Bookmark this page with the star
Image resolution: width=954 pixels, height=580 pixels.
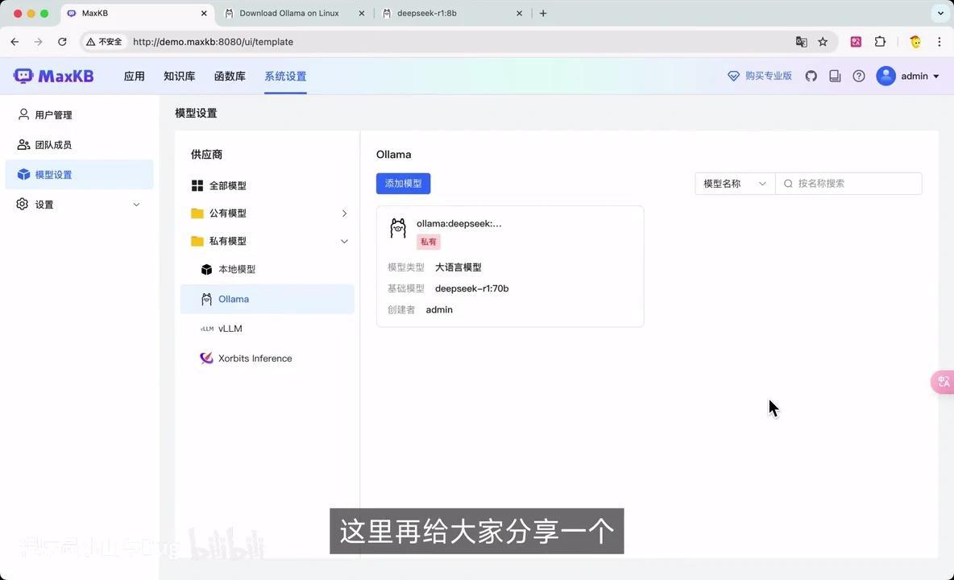click(823, 41)
